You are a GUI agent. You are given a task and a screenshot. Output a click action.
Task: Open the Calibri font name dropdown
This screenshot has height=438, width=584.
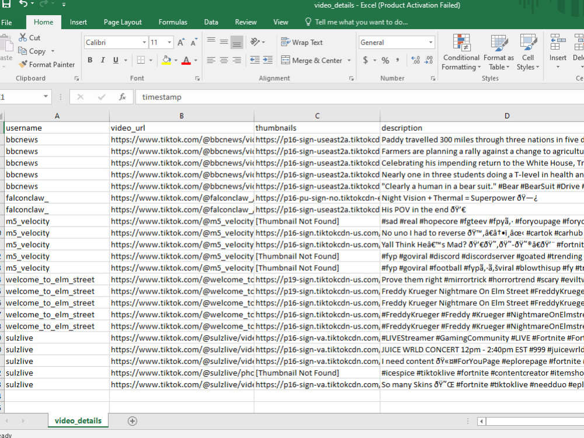point(144,43)
